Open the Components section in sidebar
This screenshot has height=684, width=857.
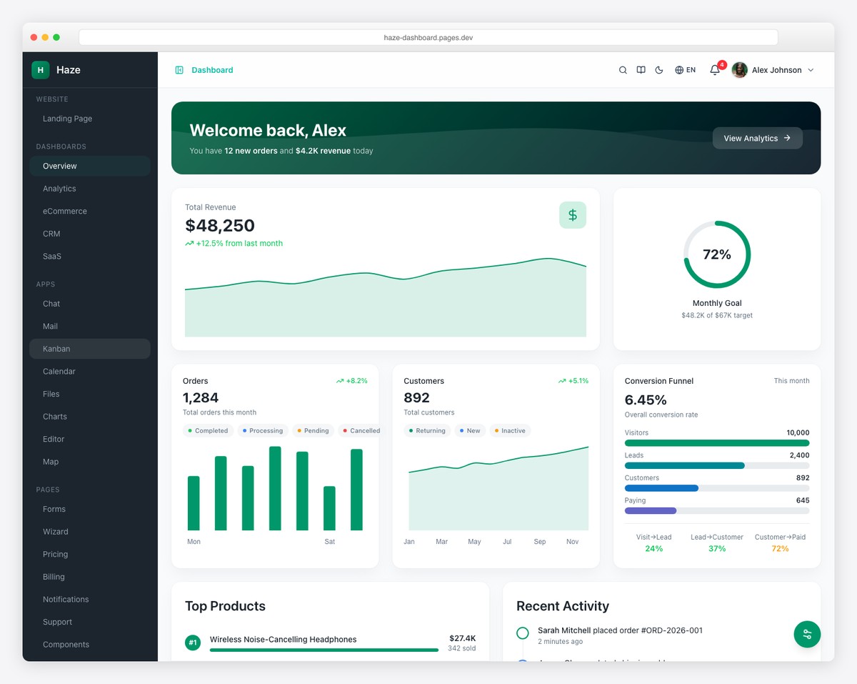tap(66, 644)
